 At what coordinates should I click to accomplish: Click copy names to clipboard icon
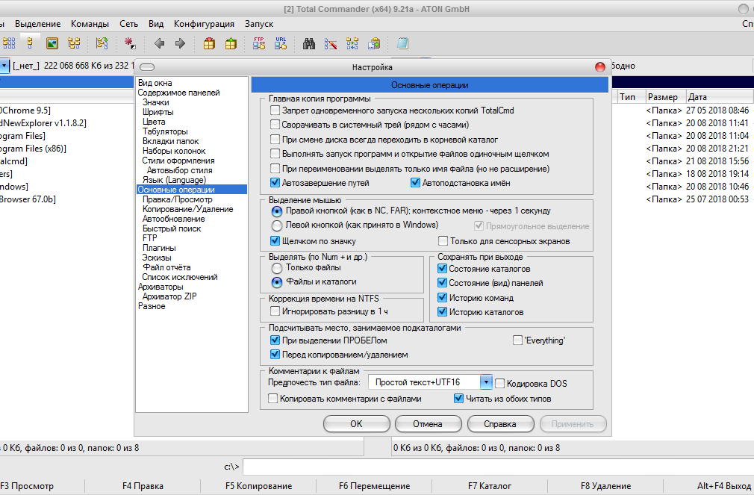[374, 44]
